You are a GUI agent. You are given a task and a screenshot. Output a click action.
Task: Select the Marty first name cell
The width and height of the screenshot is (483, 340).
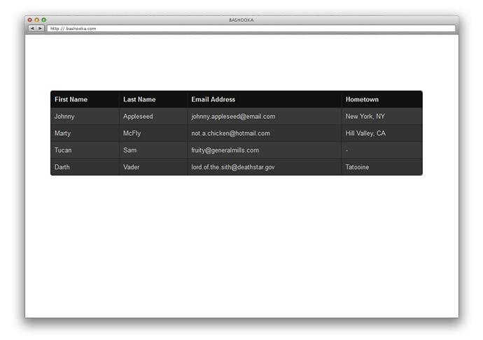pyautogui.click(x=85, y=133)
